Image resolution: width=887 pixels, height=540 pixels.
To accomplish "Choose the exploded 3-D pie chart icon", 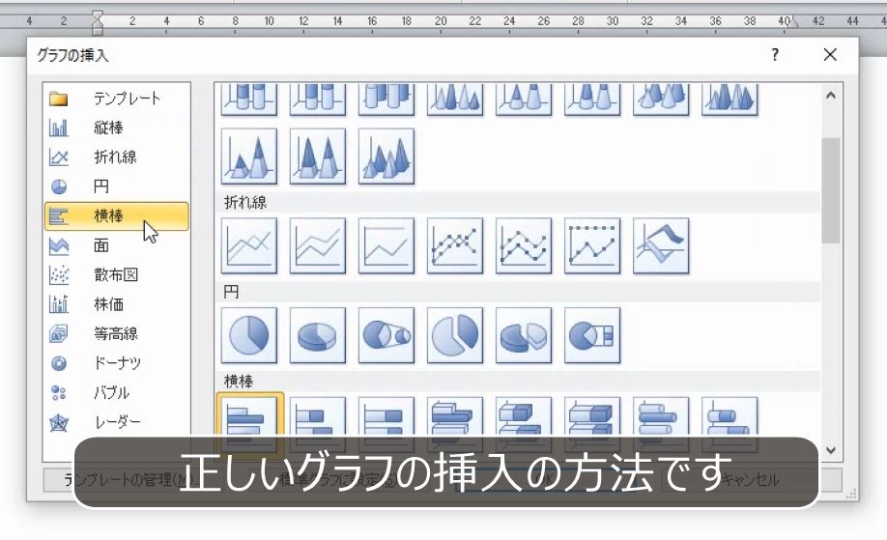I will pyautogui.click(x=524, y=335).
